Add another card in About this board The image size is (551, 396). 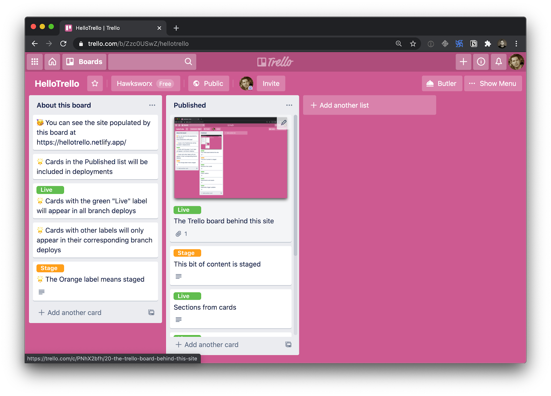point(70,313)
